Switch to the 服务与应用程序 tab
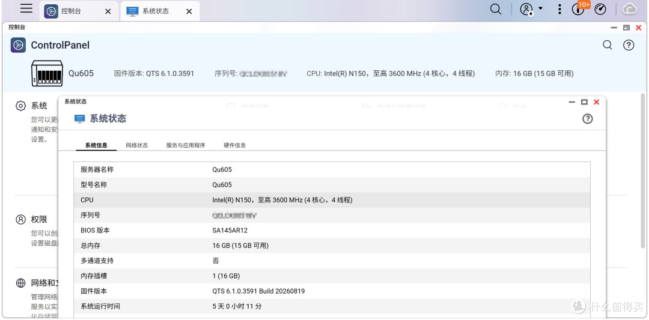This screenshot has height=320, width=649. tap(186, 145)
